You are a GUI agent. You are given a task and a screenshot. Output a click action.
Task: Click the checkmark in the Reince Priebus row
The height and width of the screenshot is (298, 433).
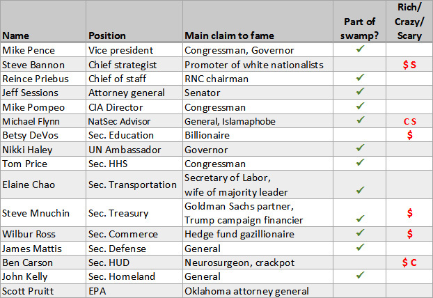click(x=360, y=79)
